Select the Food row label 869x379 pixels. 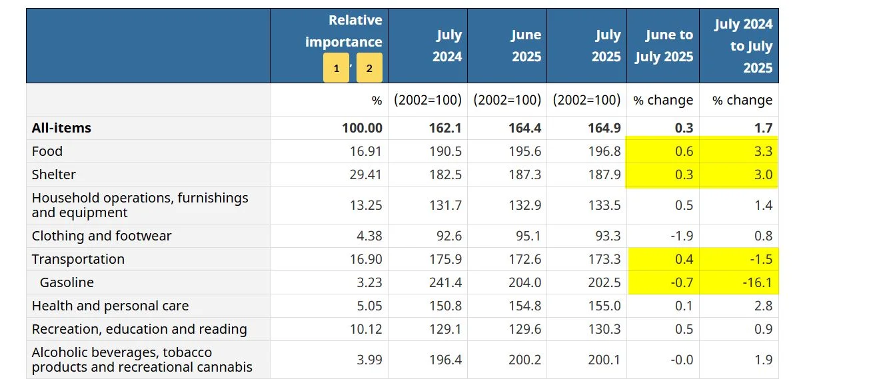47,151
